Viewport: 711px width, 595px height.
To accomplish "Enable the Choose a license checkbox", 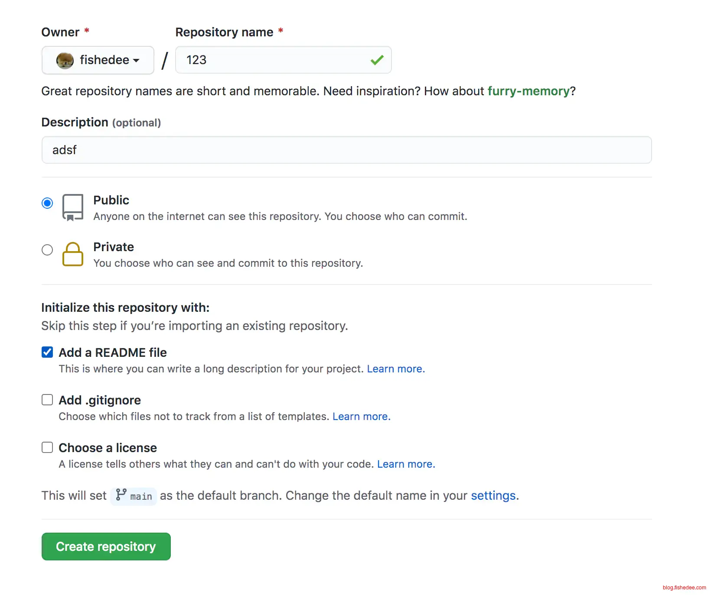I will tap(47, 447).
